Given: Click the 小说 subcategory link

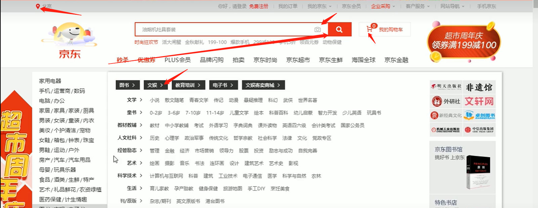Looking at the screenshot, I should [155, 100].
